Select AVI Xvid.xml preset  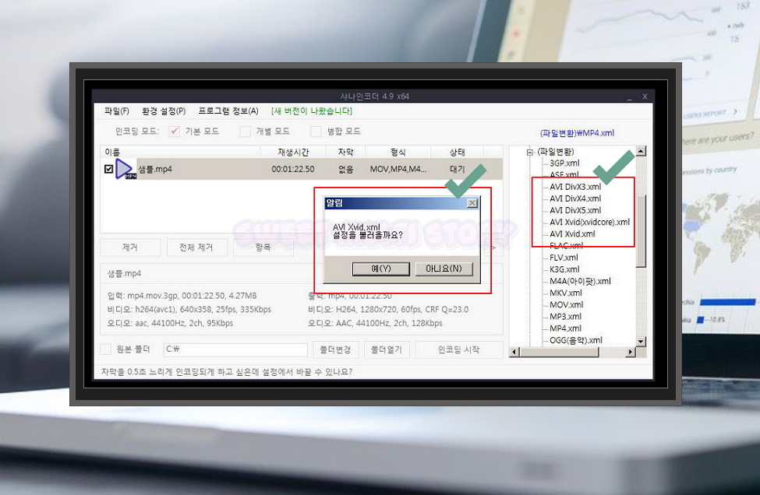coord(572,233)
